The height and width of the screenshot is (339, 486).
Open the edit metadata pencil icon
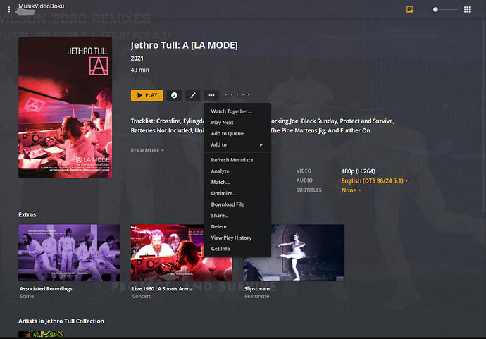(193, 95)
